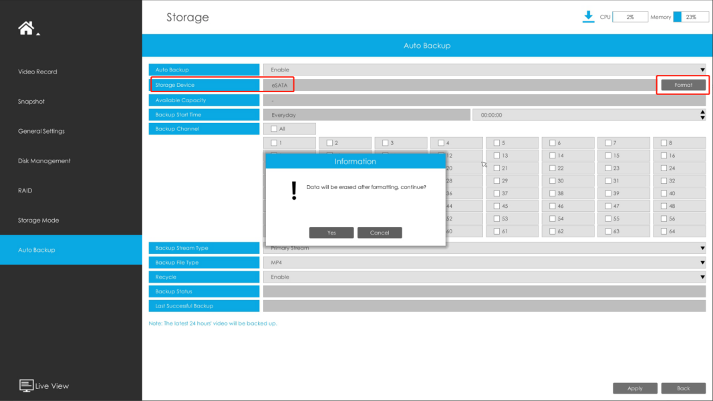
Task: Go to Snapshot settings
Action: 31,102
